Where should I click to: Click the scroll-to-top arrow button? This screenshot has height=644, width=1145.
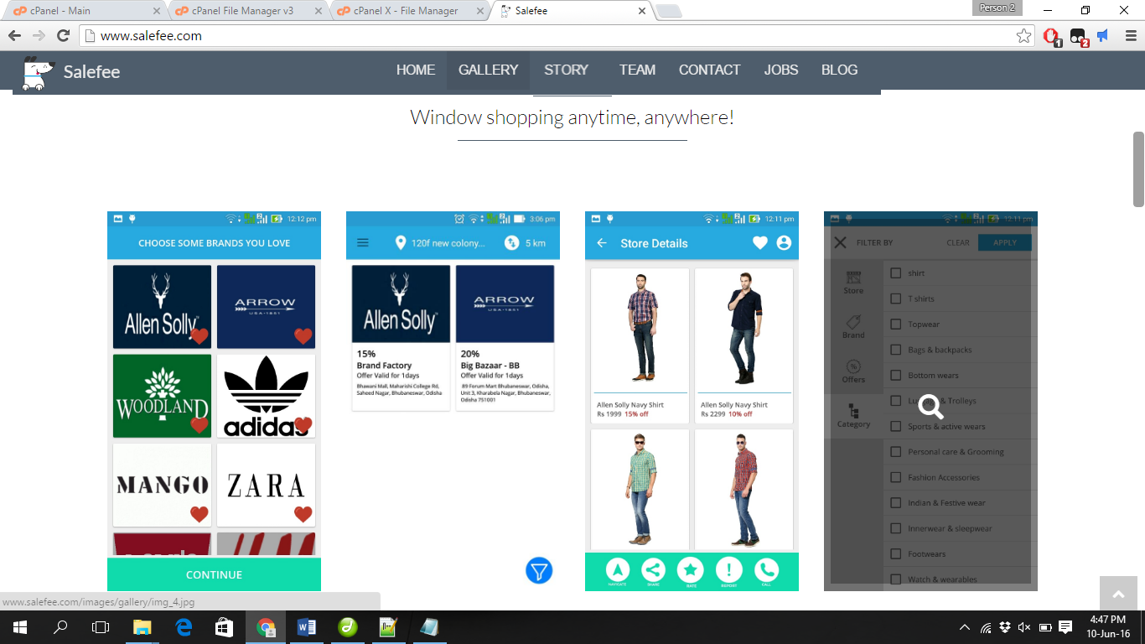[1118, 594]
